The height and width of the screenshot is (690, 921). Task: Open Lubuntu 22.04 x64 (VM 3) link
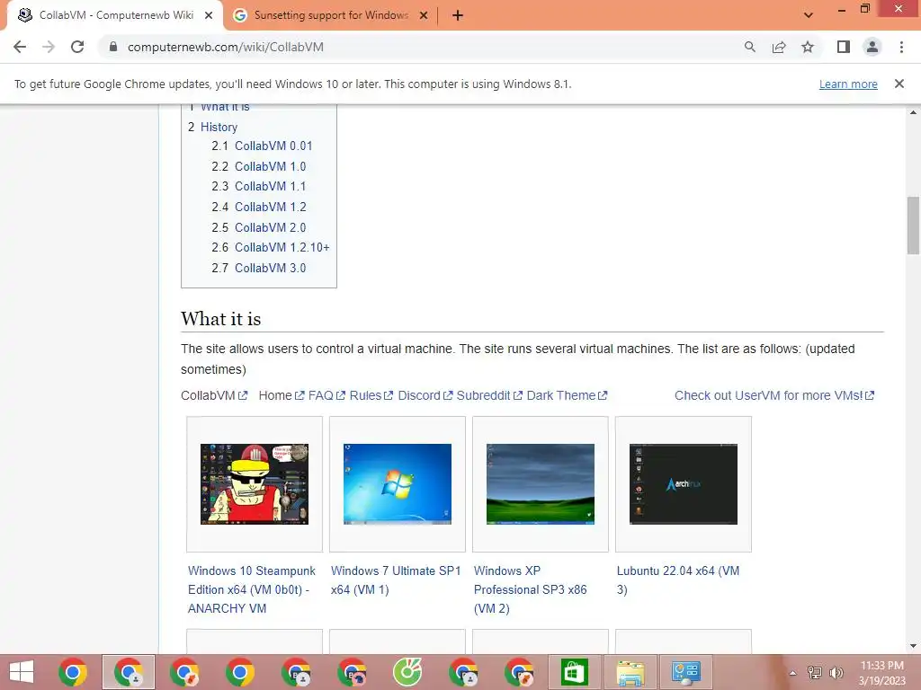pos(678,580)
